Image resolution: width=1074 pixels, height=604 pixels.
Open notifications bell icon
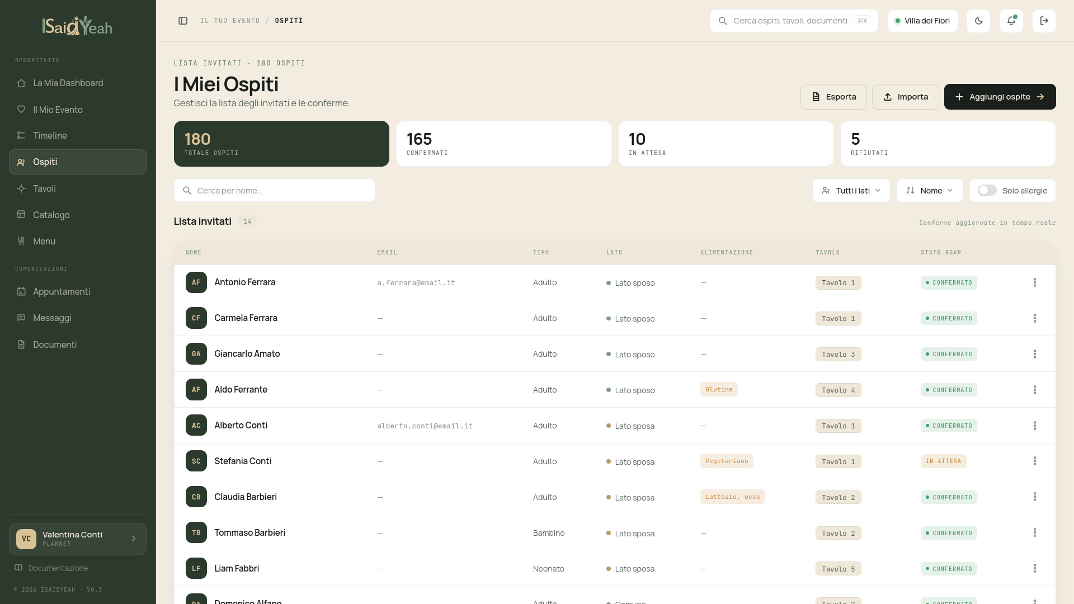(x=1011, y=21)
